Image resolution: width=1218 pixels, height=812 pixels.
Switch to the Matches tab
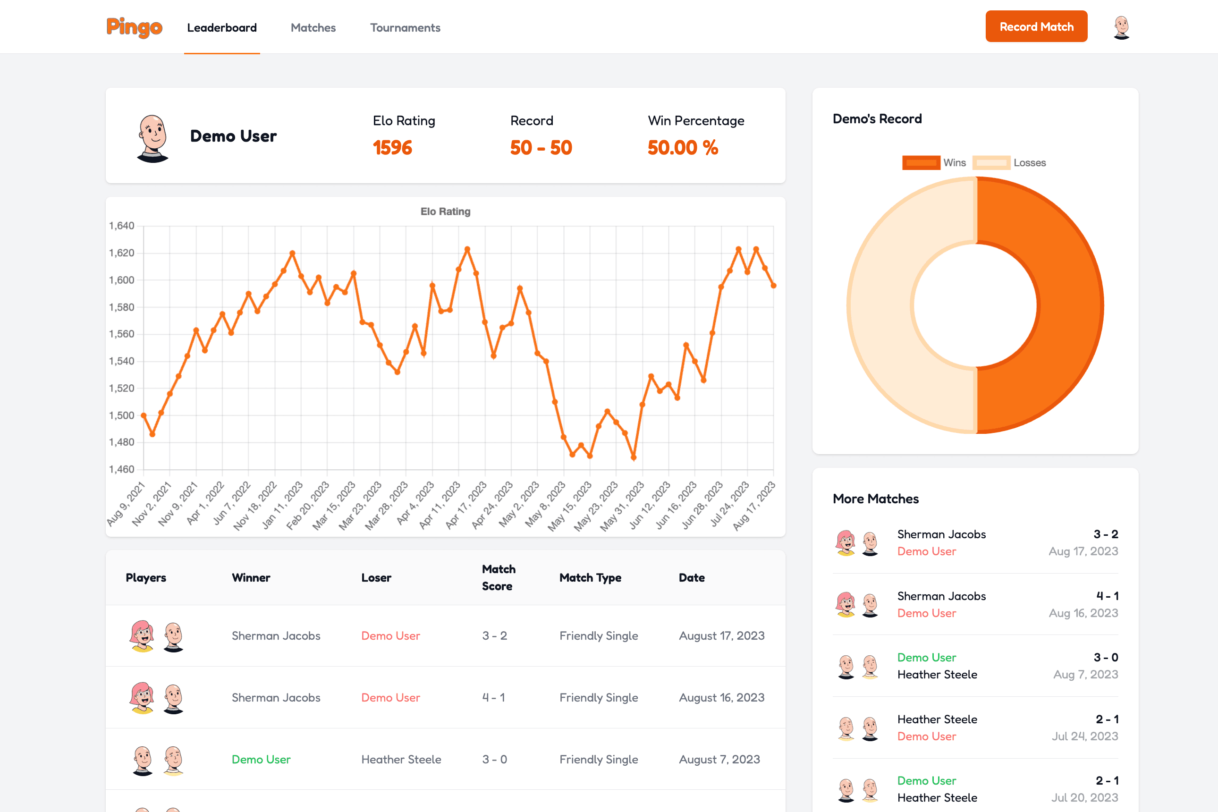tap(313, 28)
